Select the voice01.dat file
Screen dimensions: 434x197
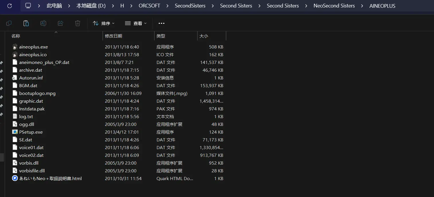click(x=31, y=147)
